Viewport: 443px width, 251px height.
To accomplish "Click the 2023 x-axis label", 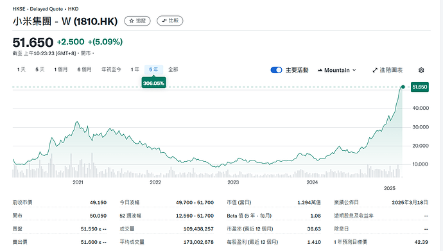I will pyautogui.click(x=233, y=182).
